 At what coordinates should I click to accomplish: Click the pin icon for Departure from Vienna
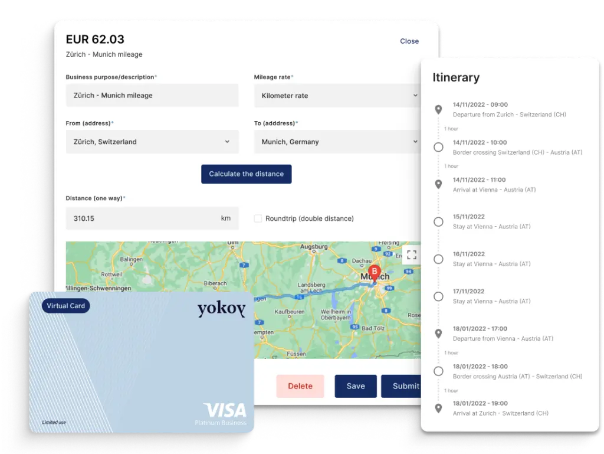(438, 334)
